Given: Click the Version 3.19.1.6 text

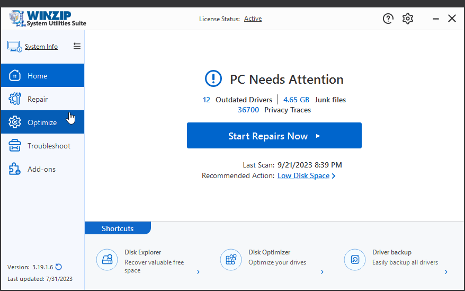Looking at the screenshot, I should (30, 267).
